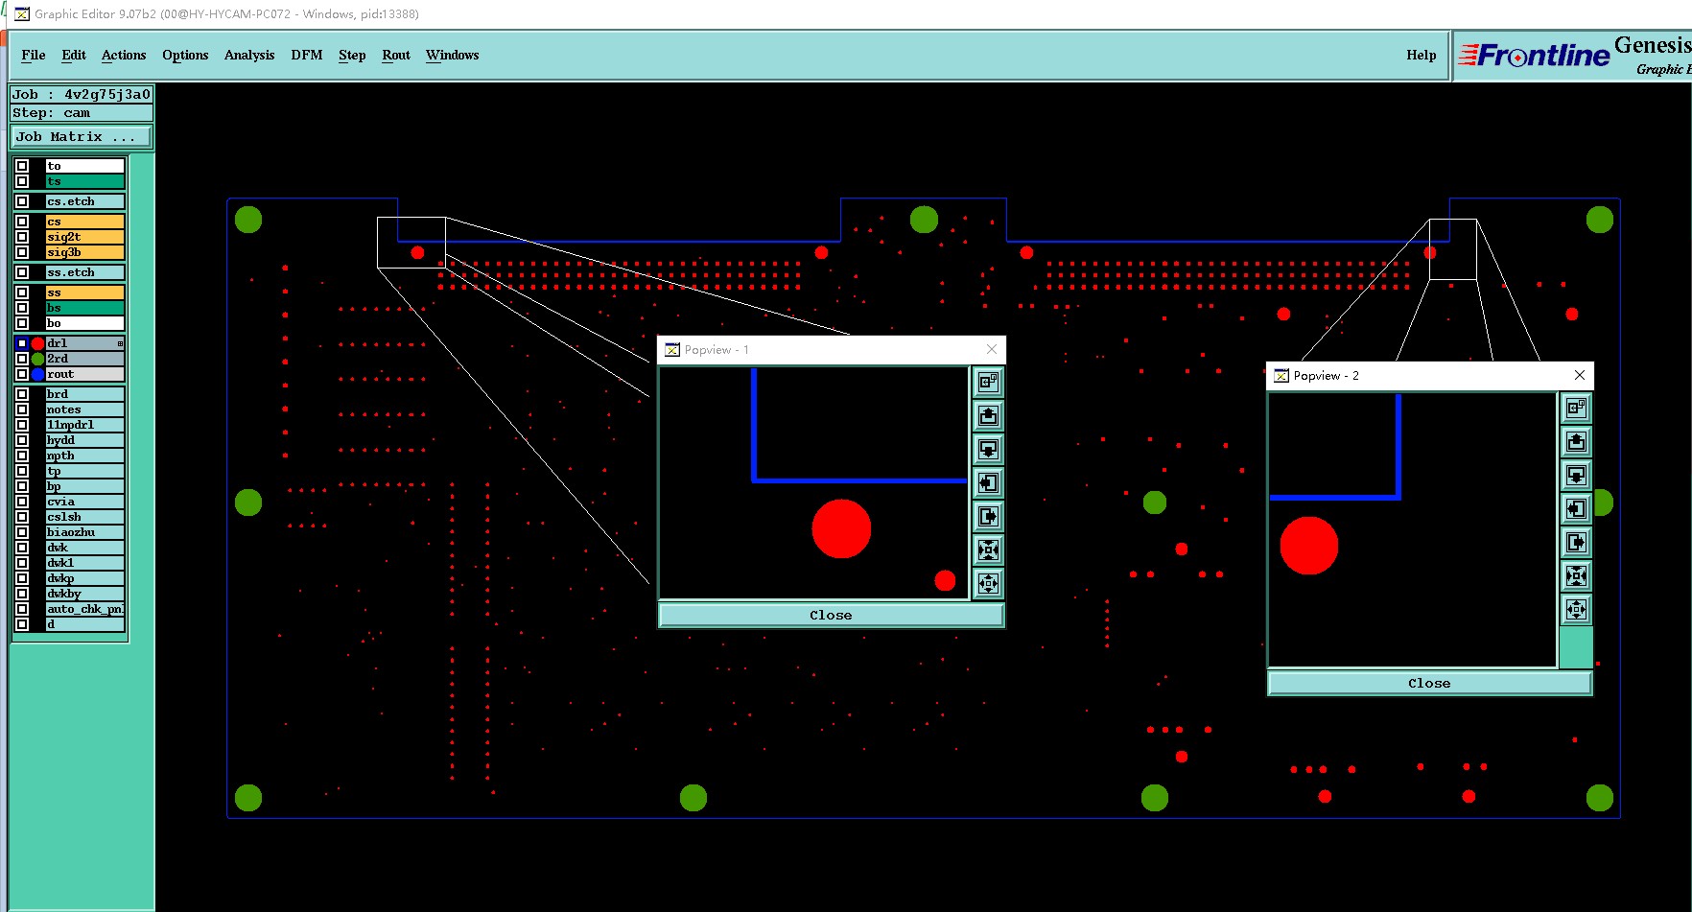
Task: Pan up in Popview 1
Action: pos(988,415)
